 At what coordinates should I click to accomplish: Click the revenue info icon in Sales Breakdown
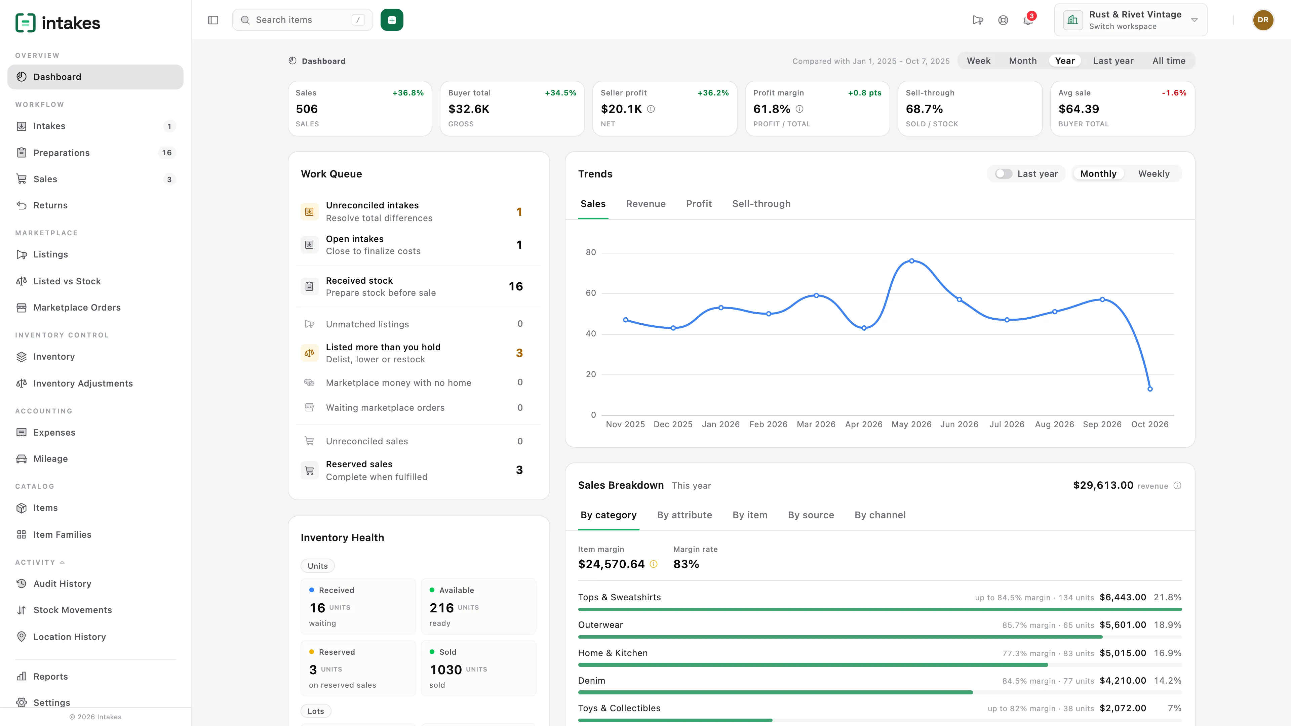[1177, 485]
